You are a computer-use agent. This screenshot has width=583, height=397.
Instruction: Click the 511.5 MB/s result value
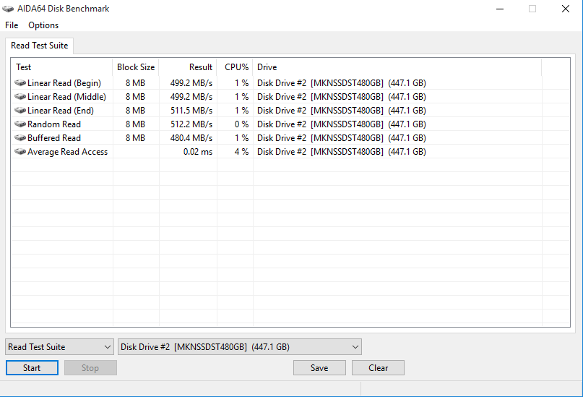191,110
